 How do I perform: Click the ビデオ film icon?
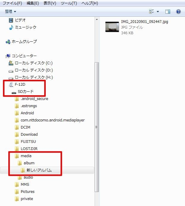click(11, 20)
